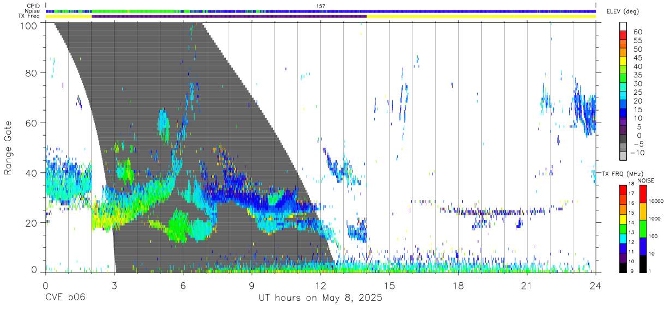670x309 pixels.
Task: Select the dark gray -5–0 elevation segment
Action: click(x=623, y=140)
